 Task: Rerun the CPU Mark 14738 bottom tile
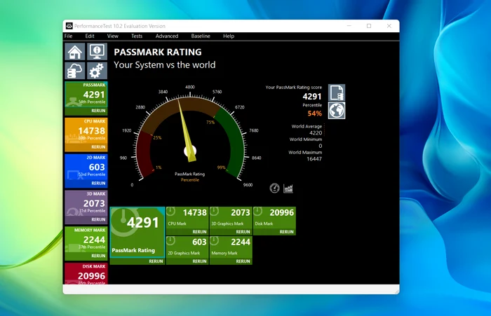(x=199, y=232)
